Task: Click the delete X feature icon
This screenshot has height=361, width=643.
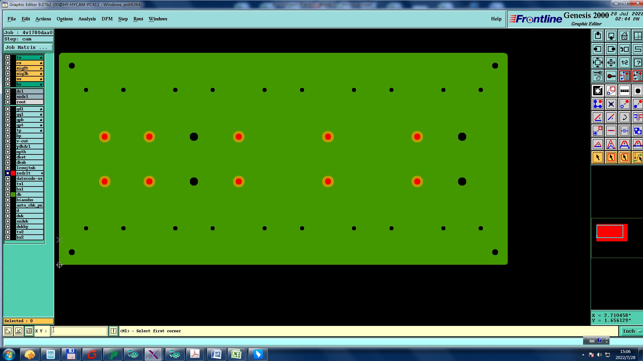Action: (611, 104)
